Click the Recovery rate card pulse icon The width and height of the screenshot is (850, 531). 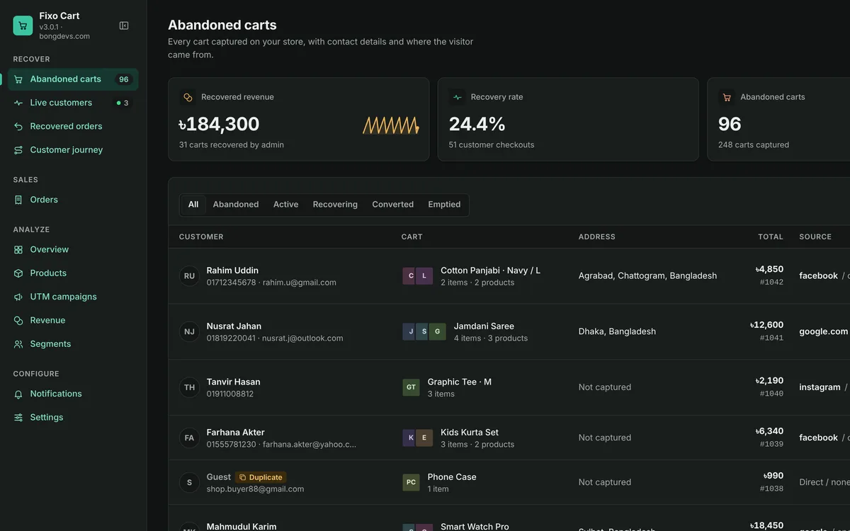(x=458, y=97)
